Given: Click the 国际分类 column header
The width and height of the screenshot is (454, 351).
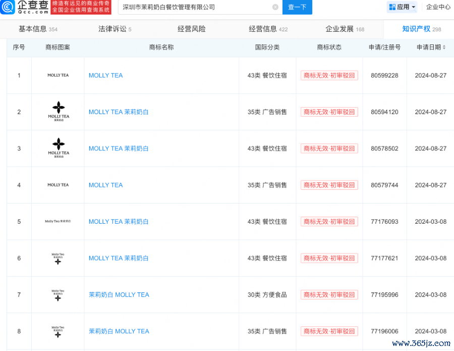Looking at the screenshot, I should (267, 47).
